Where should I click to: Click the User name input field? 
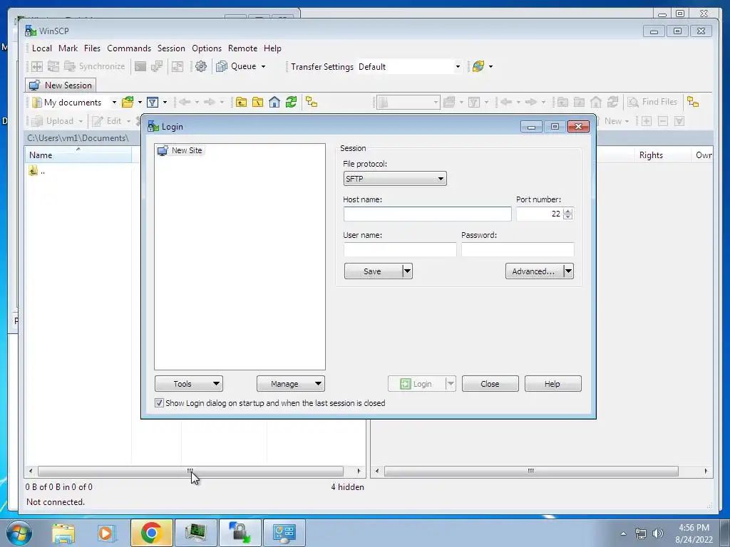pyautogui.click(x=400, y=250)
